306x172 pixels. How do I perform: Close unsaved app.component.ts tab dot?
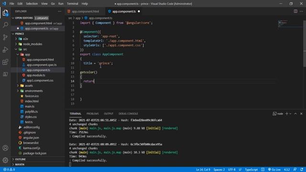(x=139, y=11)
